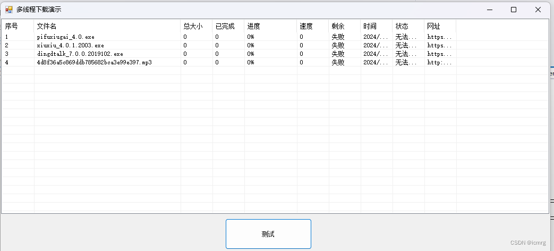Click sequence number 2 cell
This screenshot has width=554, height=251.
pyautogui.click(x=7, y=45)
